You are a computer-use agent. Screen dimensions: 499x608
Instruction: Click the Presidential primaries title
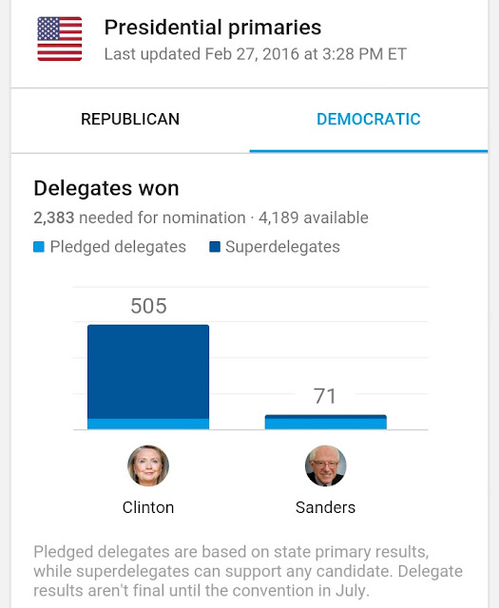[x=213, y=28]
